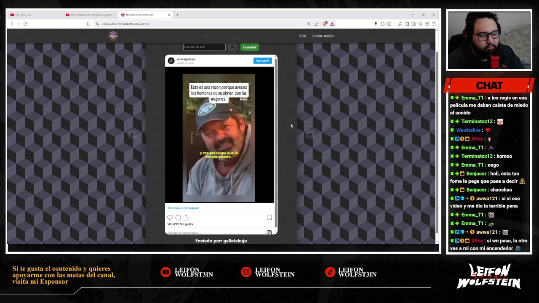Go back with the browser back arrow
This screenshot has height=303, width=539.
pyautogui.click(x=12, y=24)
